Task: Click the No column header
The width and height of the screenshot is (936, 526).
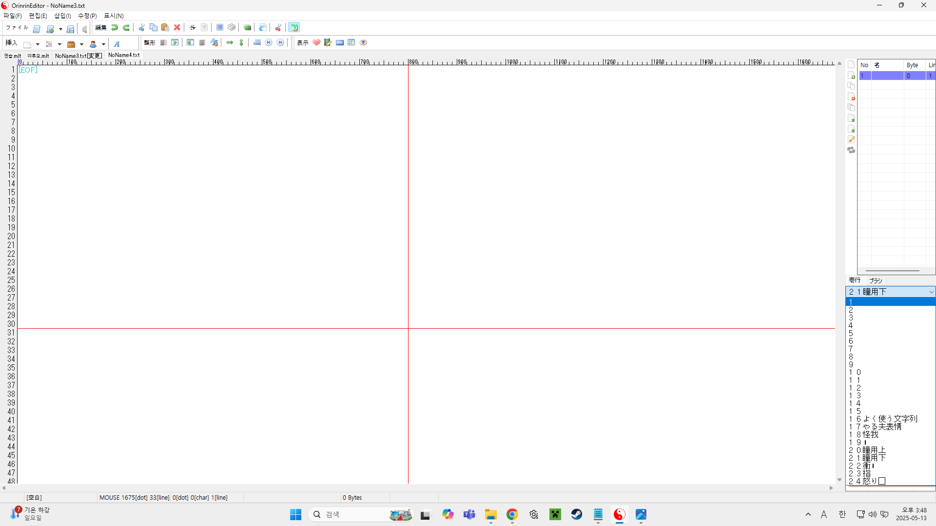Action: 864,65
